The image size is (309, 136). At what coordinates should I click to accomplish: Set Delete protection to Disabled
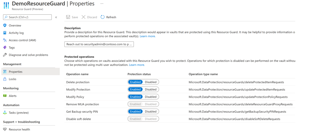pyautogui.click(x=151, y=82)
